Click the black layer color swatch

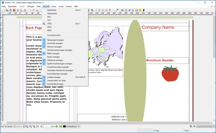point(64,127)
